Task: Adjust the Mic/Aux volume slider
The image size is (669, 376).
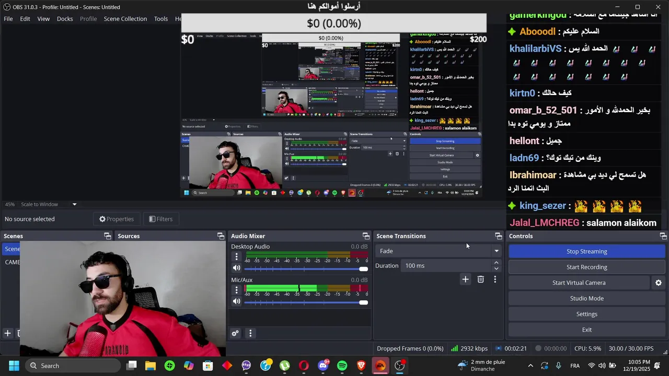Action: [306, 302]
